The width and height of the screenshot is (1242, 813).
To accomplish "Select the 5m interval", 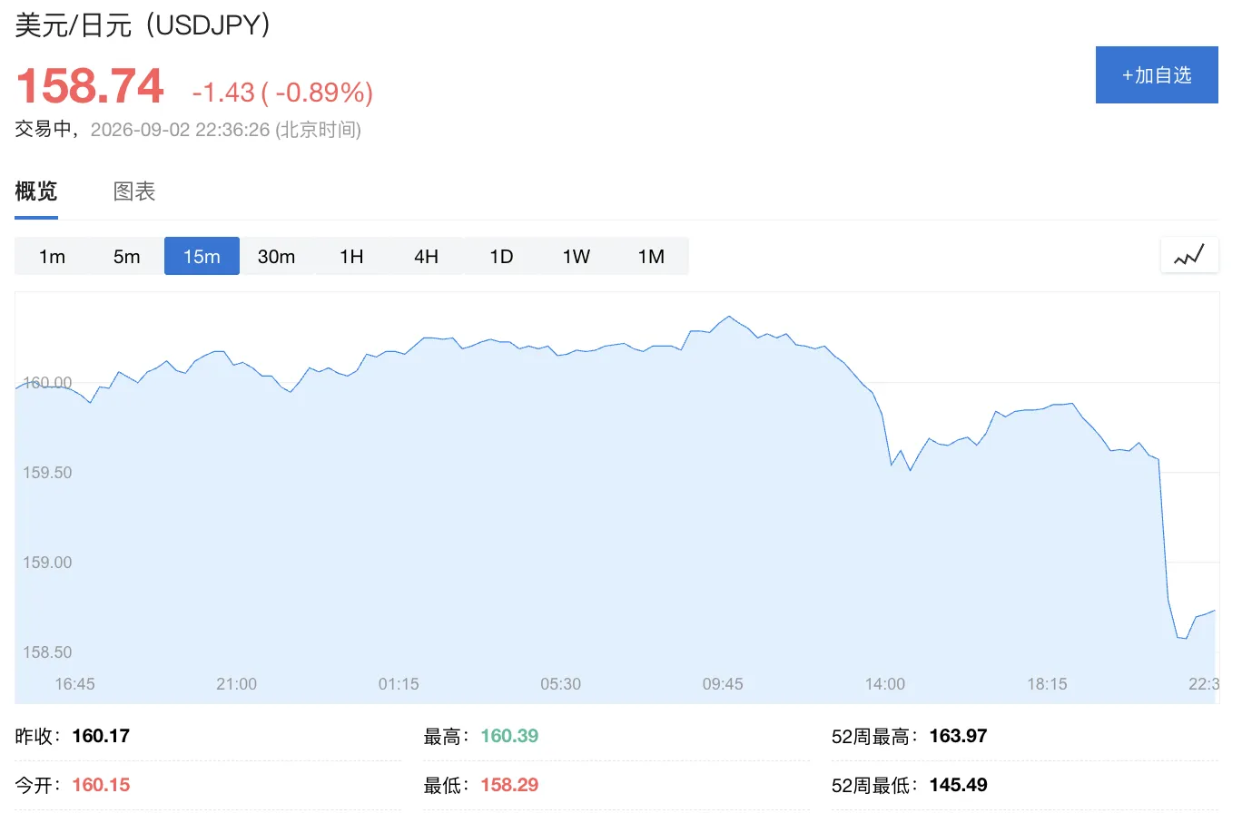I will point(127,256).
